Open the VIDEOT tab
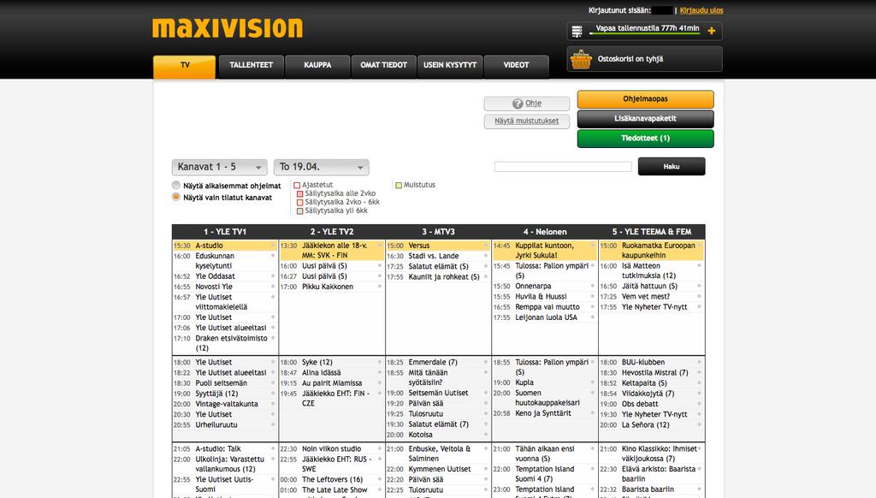The height and width of the screenshot is (498, 876). [x=516, y=66]
